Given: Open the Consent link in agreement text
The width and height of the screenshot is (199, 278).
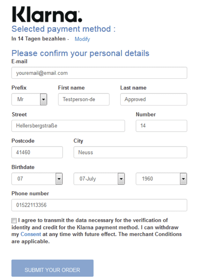Looking at the screenshot, I should click(x=31, y=234).
